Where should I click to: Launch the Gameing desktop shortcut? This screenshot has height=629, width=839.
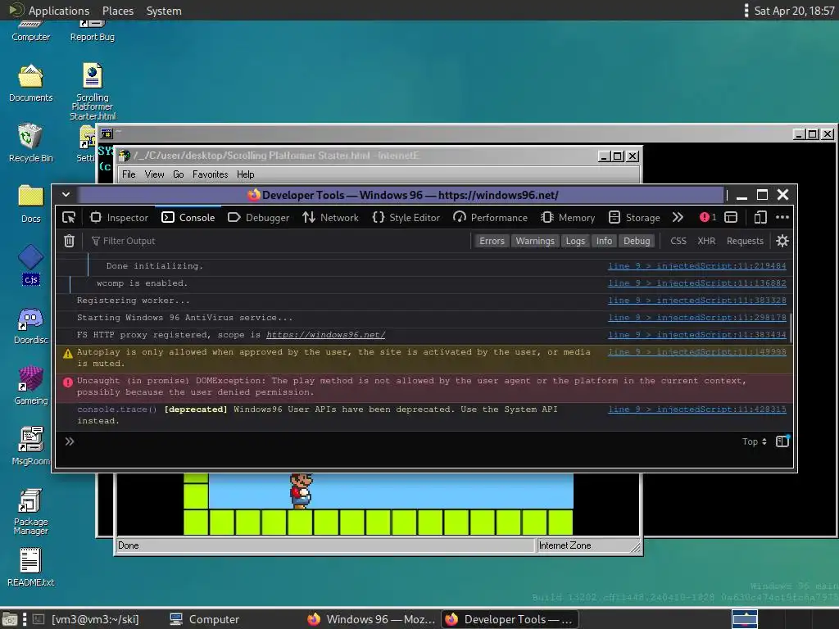(x=30, y=386)
